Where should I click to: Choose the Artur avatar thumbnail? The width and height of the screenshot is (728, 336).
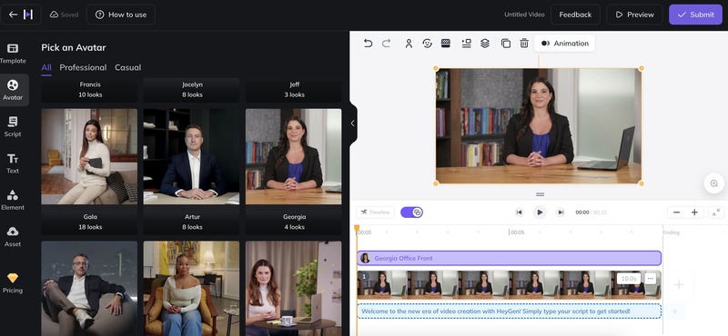(191, 156)
